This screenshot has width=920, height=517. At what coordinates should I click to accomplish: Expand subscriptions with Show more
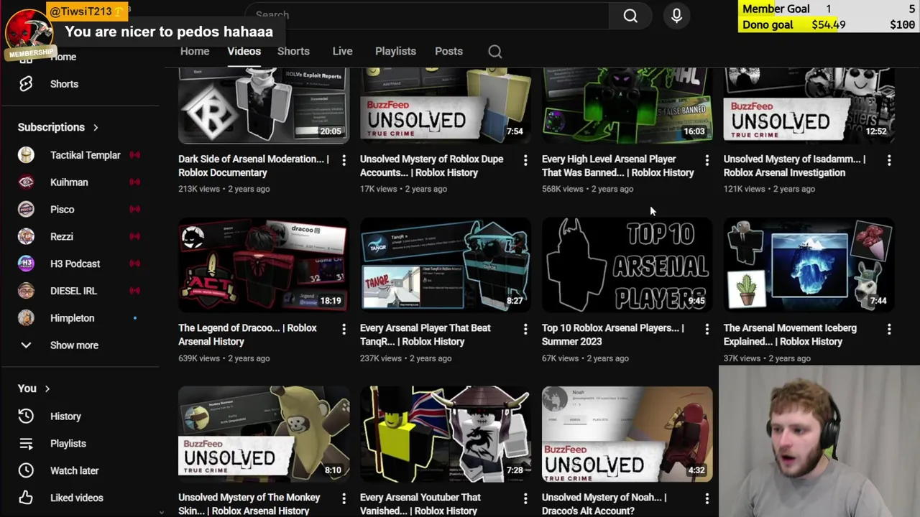coord(74,345)
